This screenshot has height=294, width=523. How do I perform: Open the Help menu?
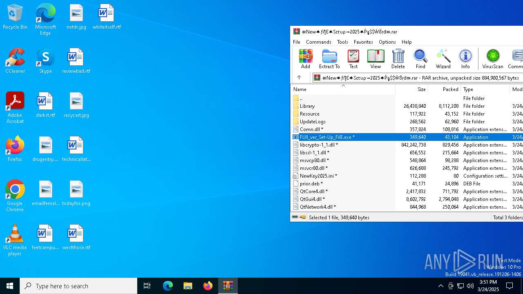(x=407, y=42)
